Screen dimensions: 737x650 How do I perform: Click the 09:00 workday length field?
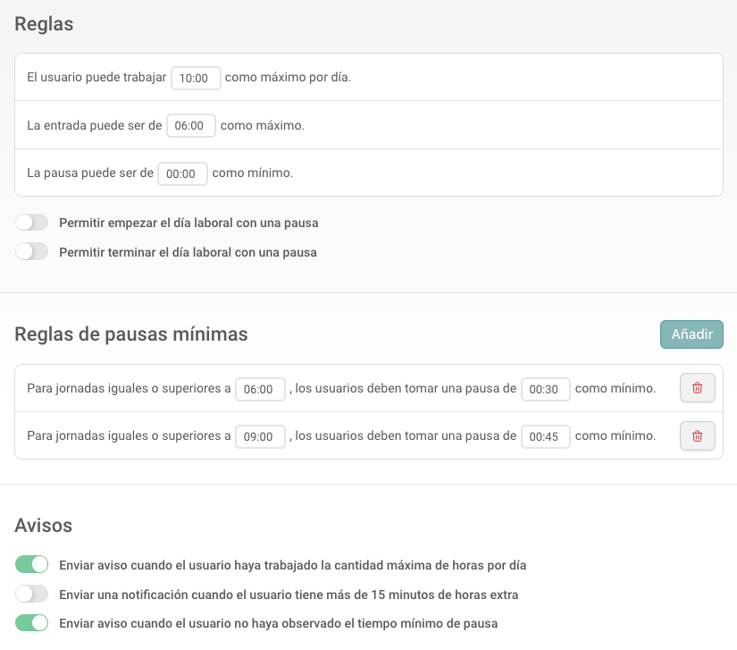click(260, 437)
